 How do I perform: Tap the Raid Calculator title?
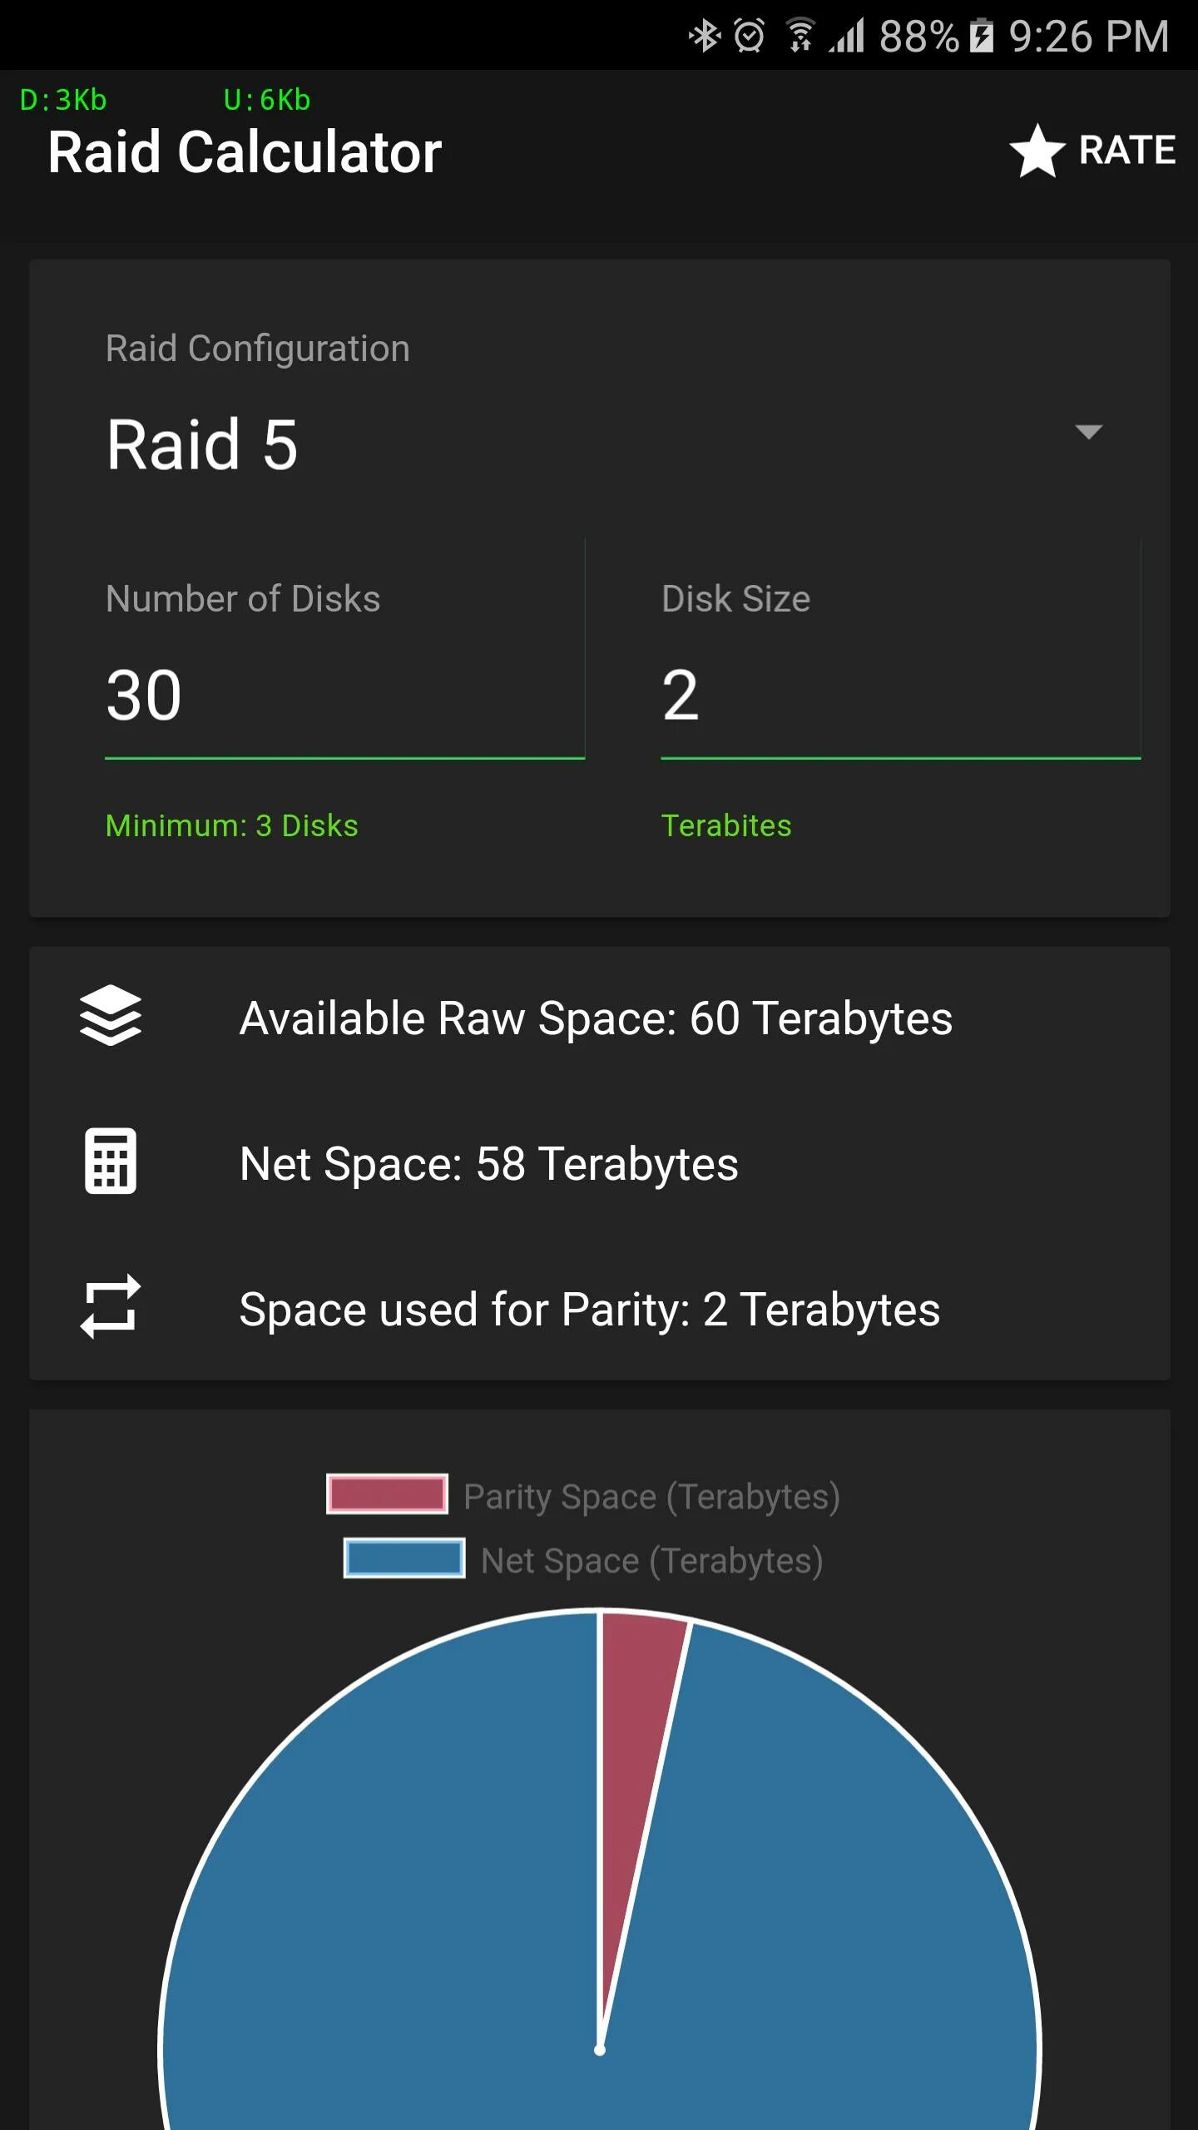245,152
